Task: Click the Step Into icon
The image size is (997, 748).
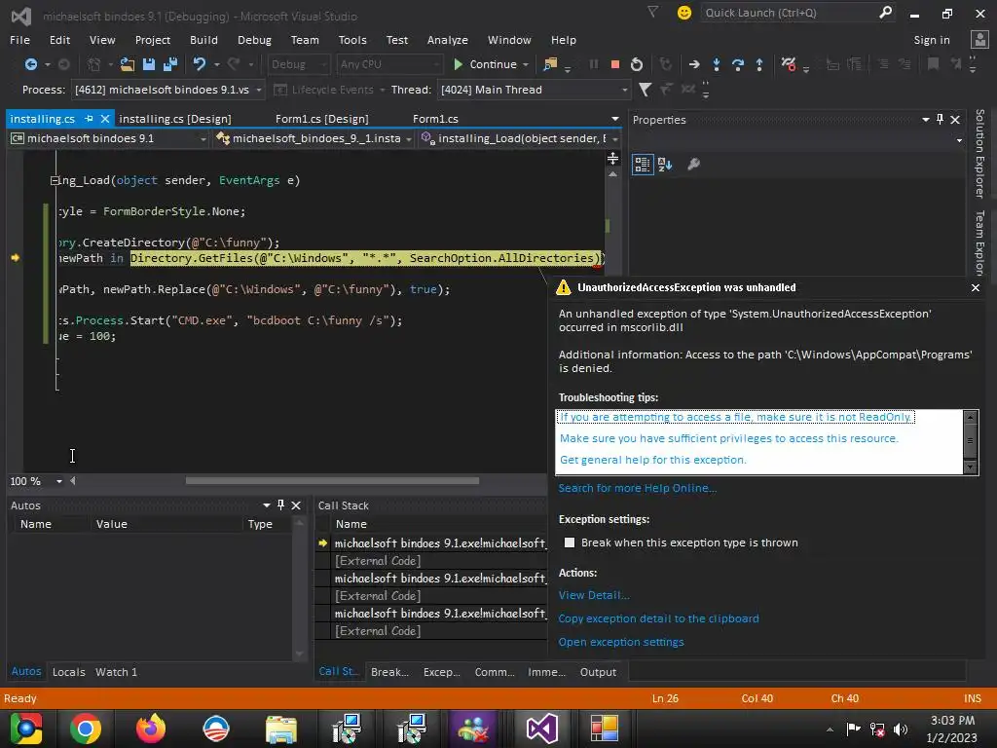Action: pyautogui.click(x=717, y=64)
